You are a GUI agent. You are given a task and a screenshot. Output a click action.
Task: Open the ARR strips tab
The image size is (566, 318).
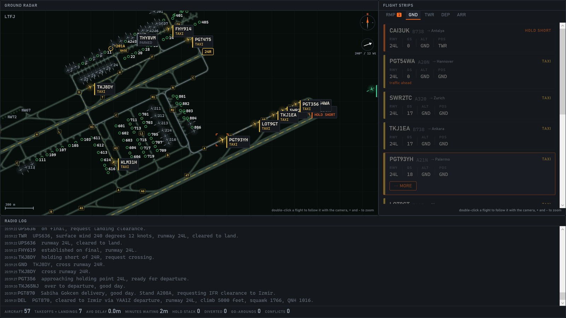coord(461,15)
